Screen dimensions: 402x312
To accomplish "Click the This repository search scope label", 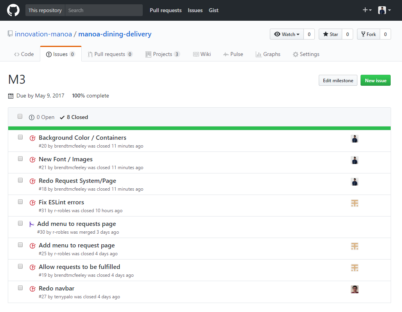I will (x=45, y=10).
